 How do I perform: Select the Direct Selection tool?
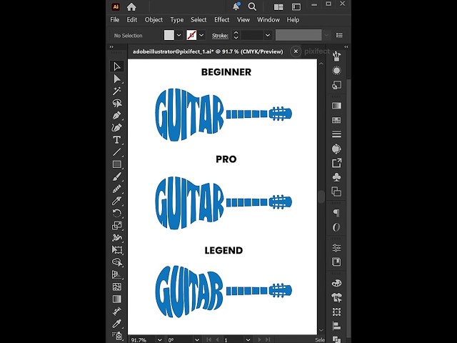117,79
